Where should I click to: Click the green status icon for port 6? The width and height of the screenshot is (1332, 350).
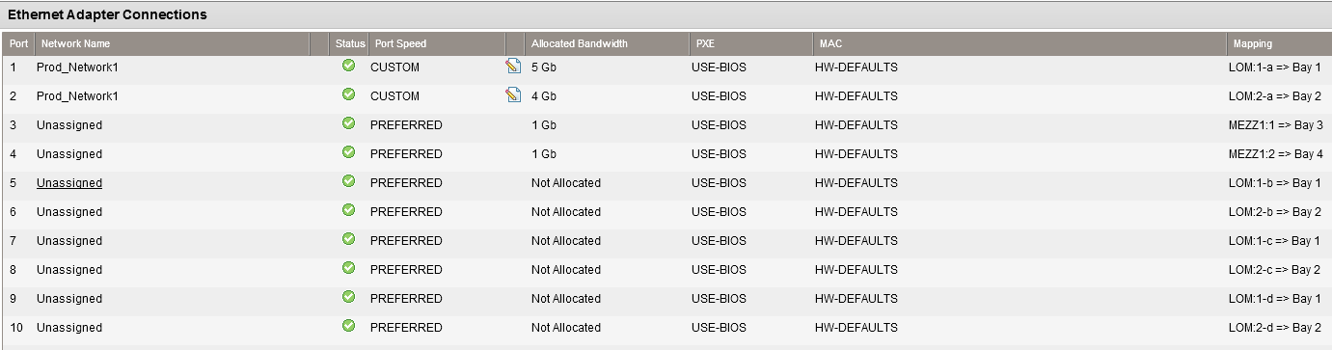point(348,210)
